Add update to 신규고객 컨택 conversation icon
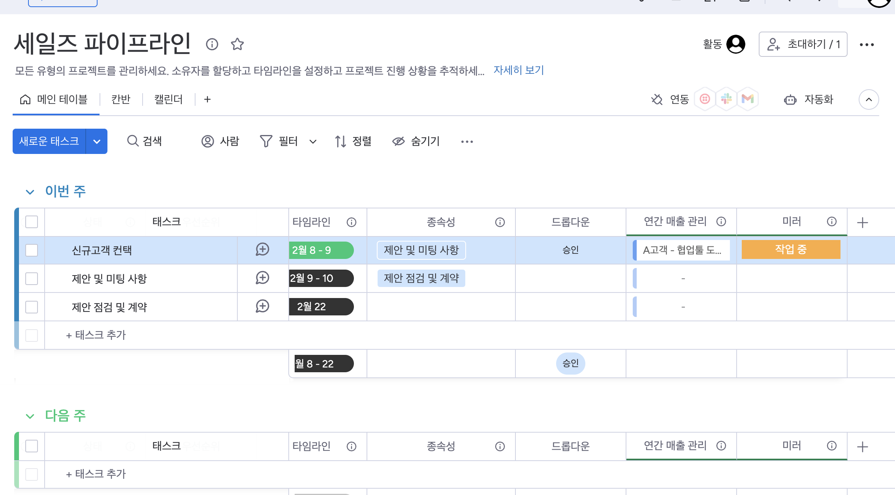This screenshot has height=495, width=895. [x=262, y=250]
